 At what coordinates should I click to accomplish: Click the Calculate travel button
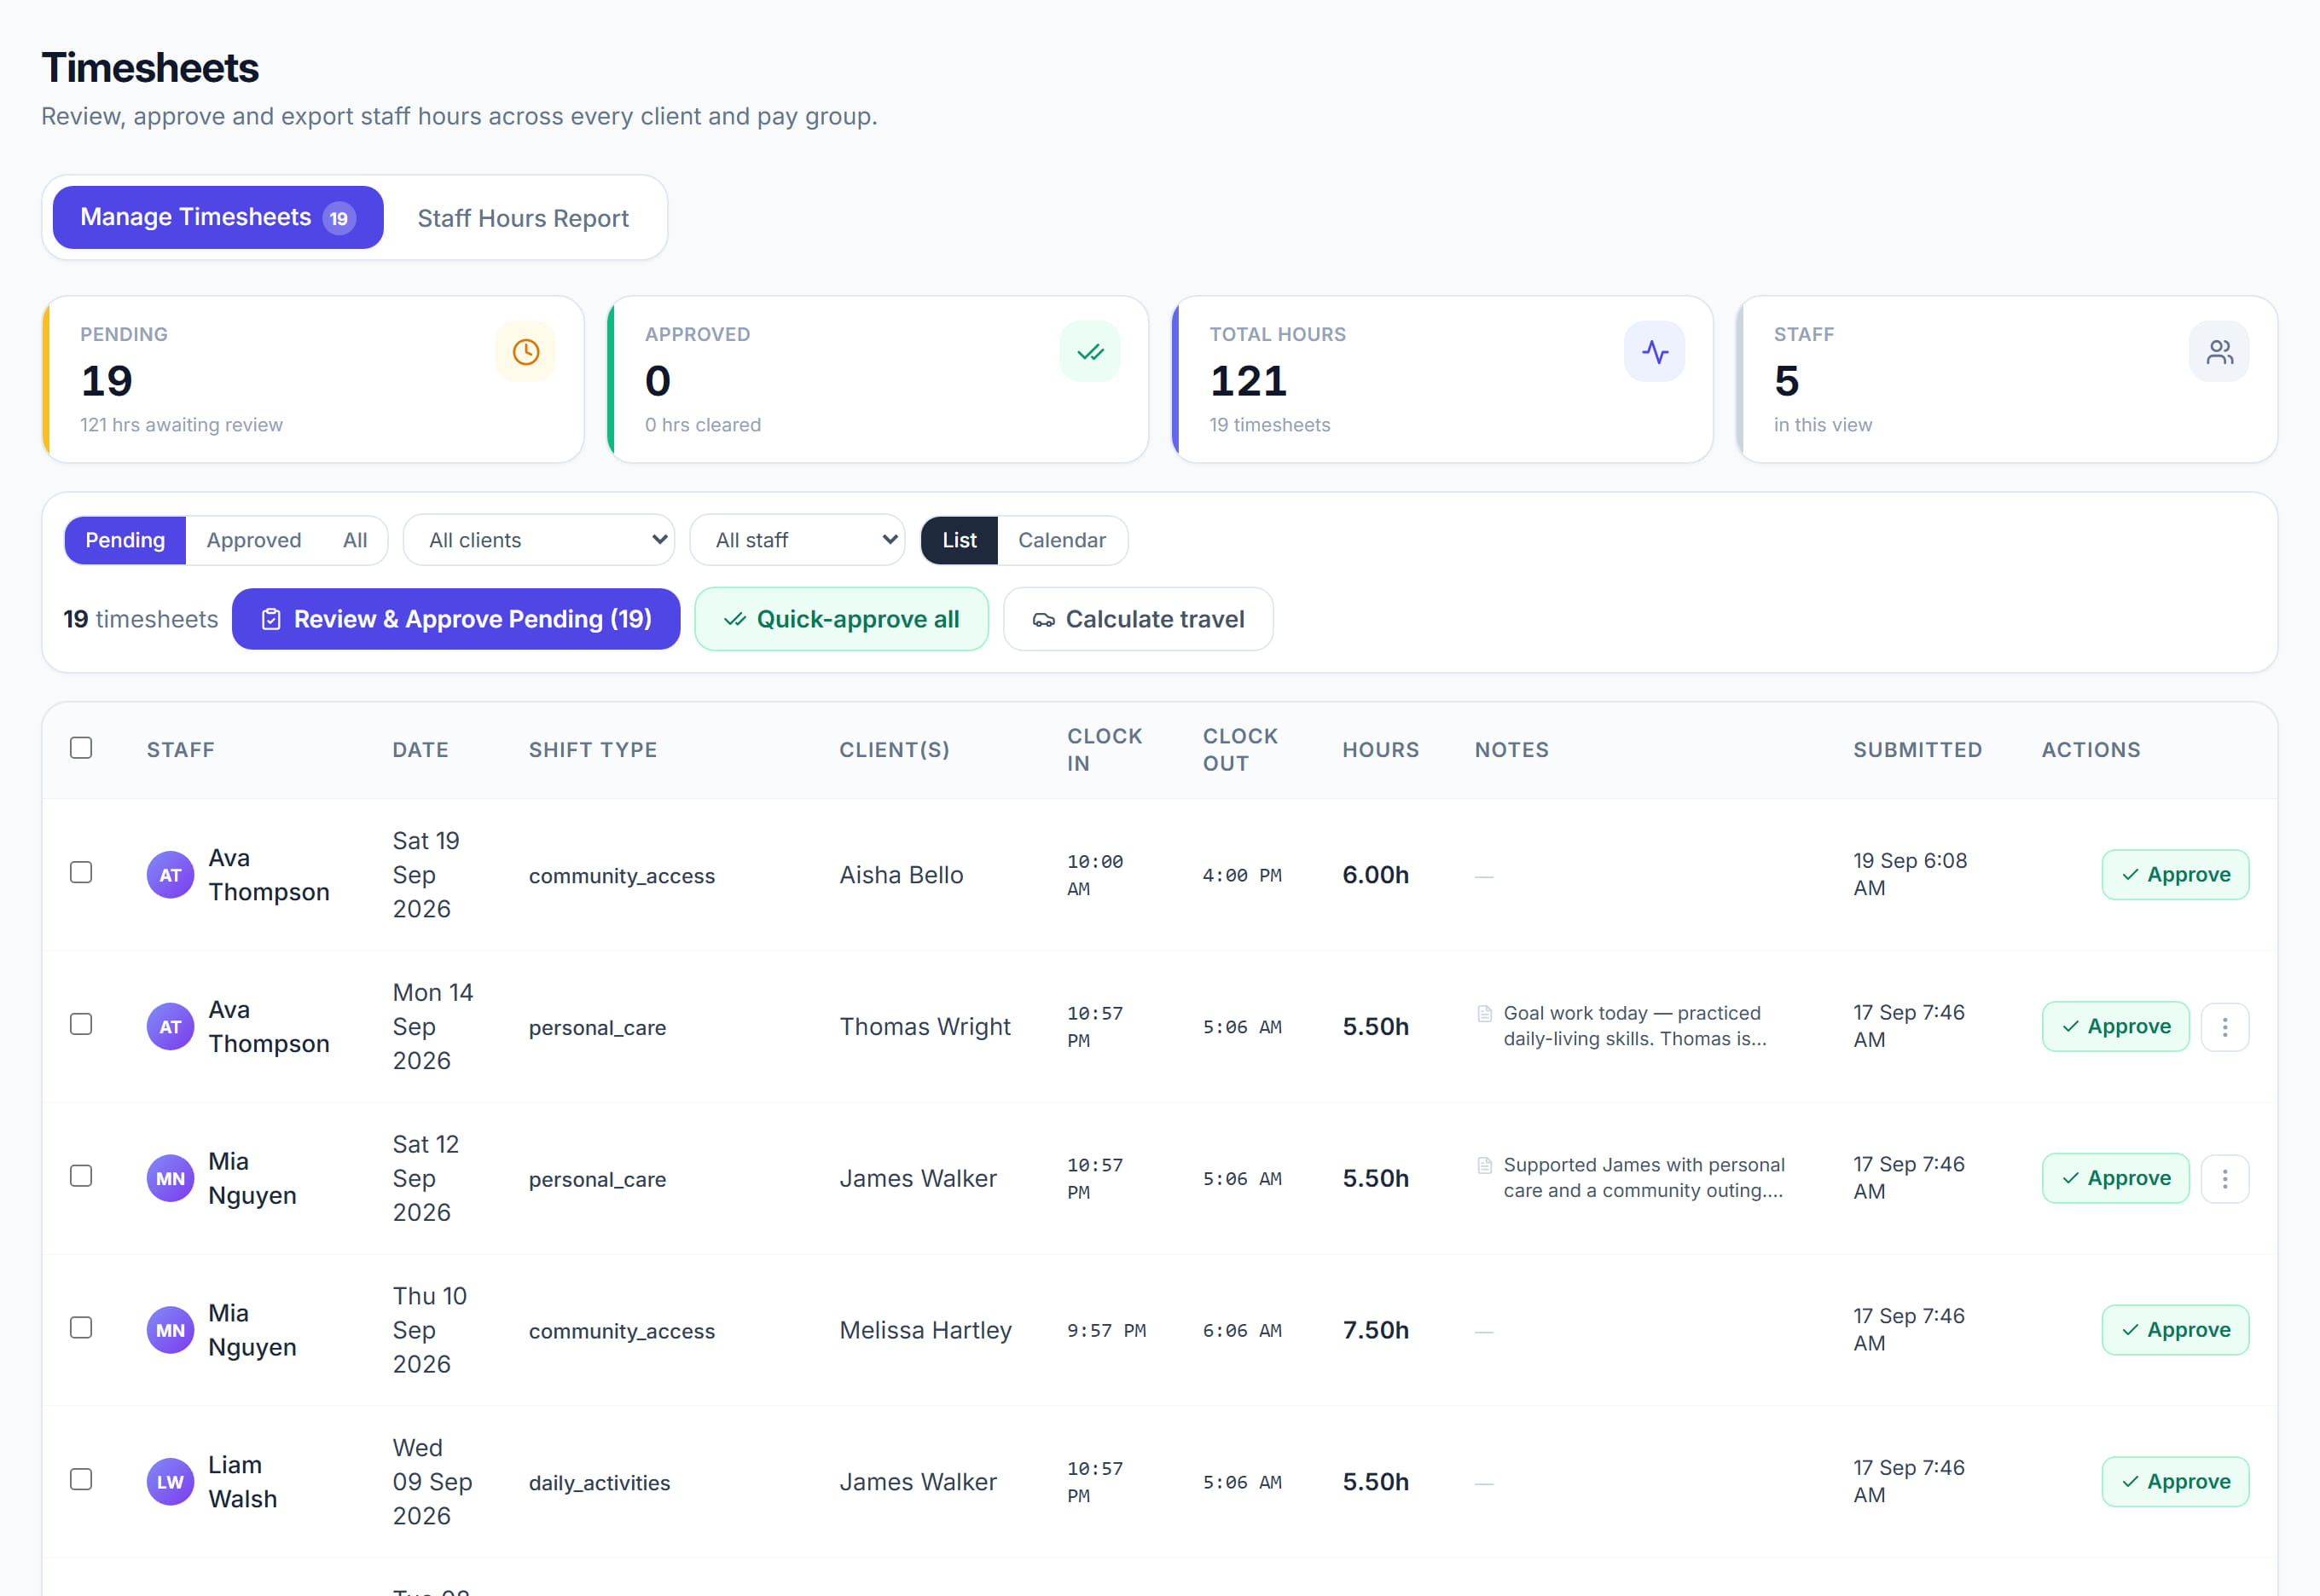click(x=1138, y=619)
